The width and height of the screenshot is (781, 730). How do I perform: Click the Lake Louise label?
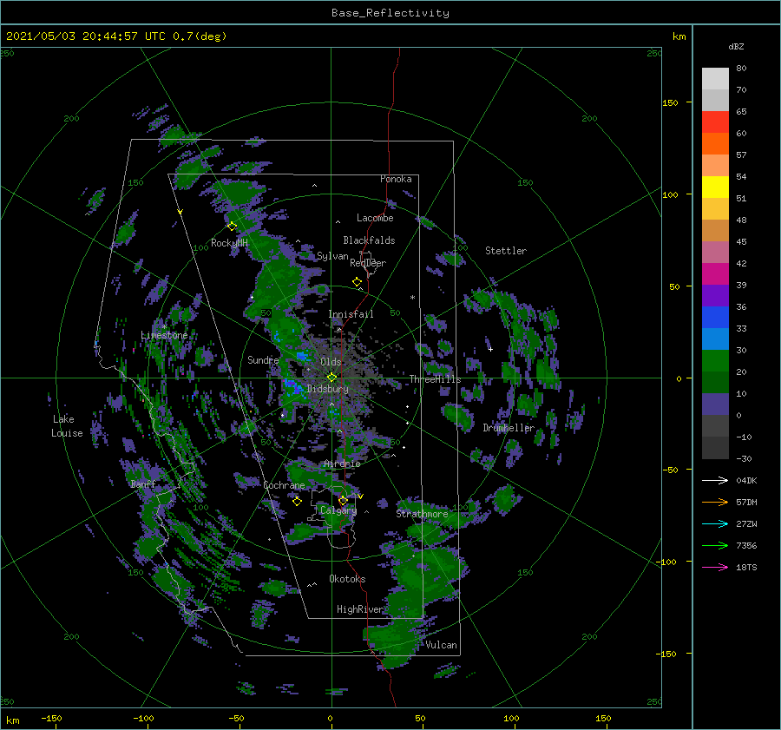tap(67, 426)
